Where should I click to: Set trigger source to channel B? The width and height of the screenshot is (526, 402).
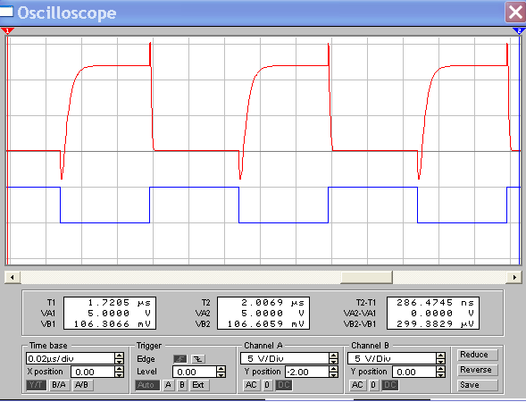click(182, 385)
